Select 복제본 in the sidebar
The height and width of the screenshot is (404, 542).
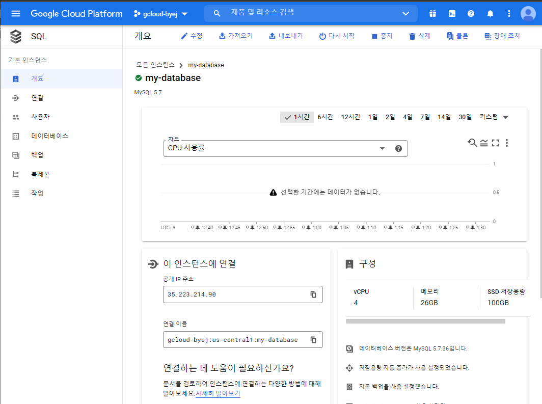pyautogui.click(x=61, y=175)
